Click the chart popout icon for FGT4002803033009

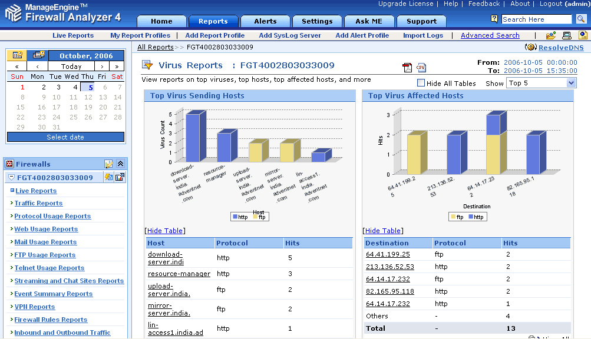[120, 177]
